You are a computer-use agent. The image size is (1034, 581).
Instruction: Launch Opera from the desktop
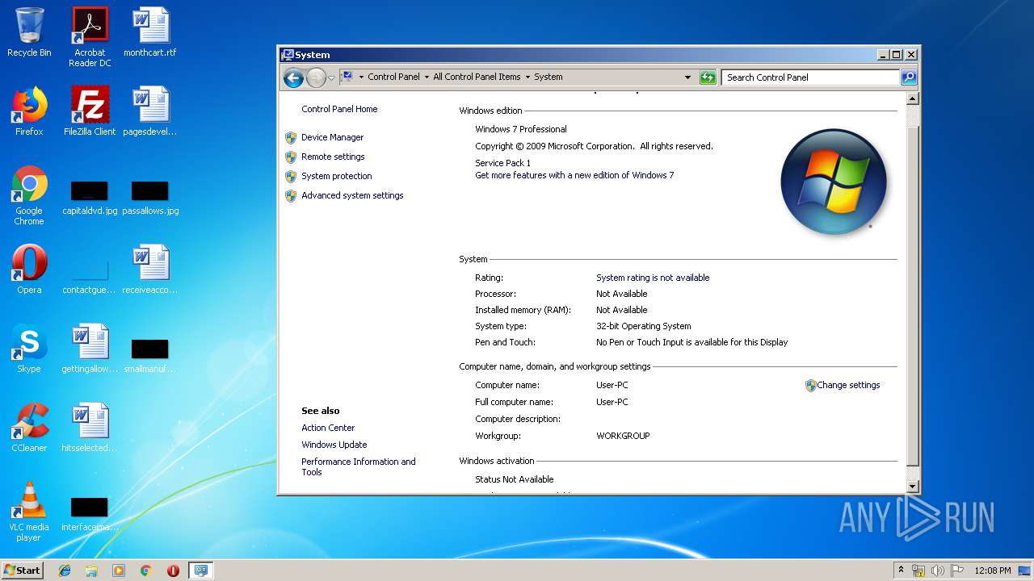coord(29,270)
